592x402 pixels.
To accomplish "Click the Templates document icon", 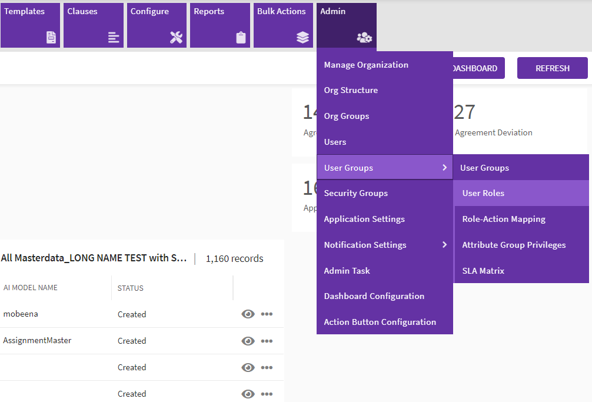I will pos(52,38).
